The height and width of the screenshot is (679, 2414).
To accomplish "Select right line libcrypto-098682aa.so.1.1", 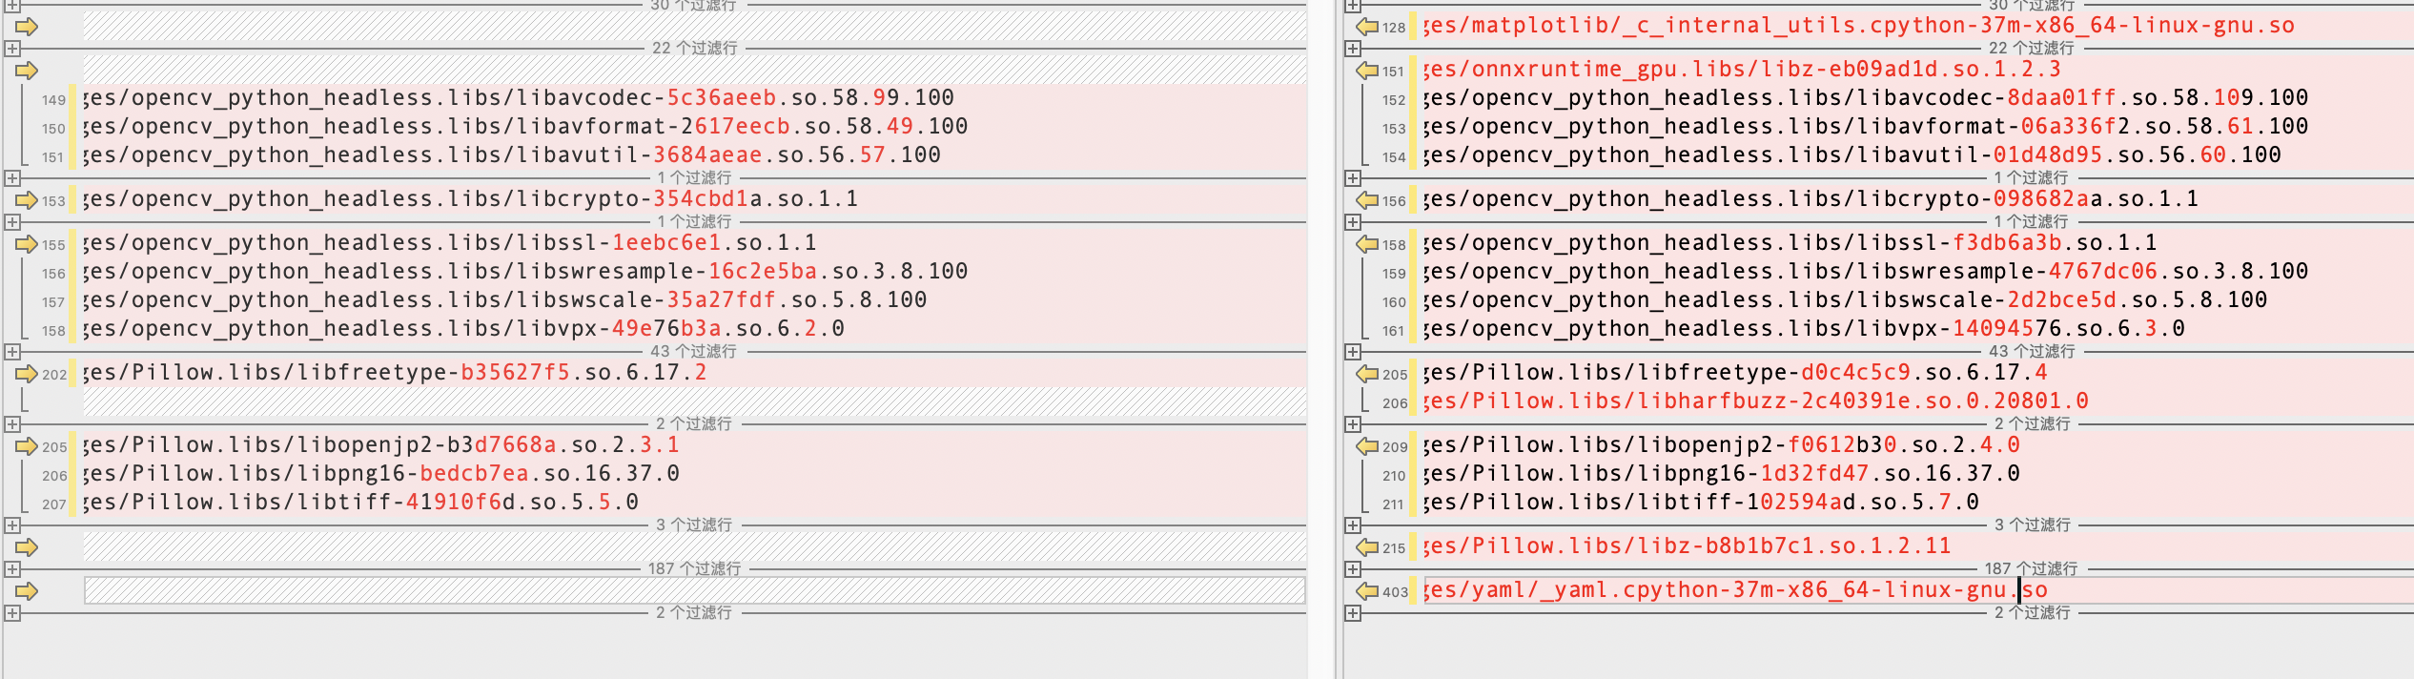I will [1917, 199].
